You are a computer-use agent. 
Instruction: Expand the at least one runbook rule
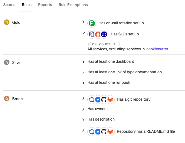pyautogui.click(x=83, y=83)
